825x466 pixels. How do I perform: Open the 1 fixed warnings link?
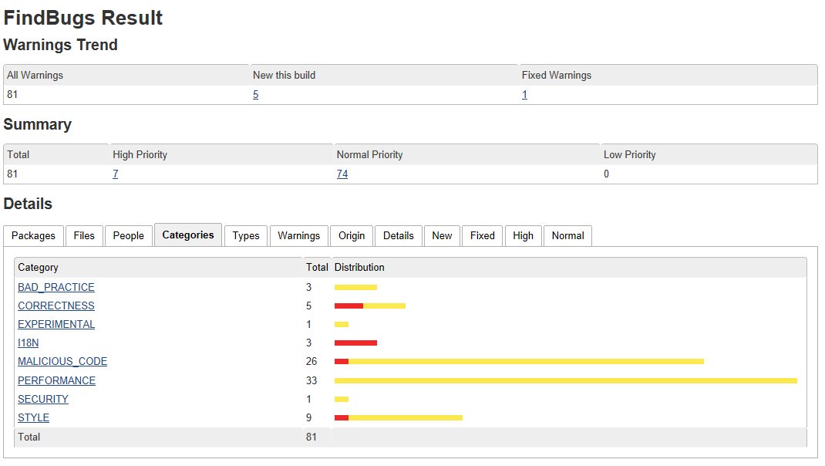pyautogui.click(x=524, y=95)
